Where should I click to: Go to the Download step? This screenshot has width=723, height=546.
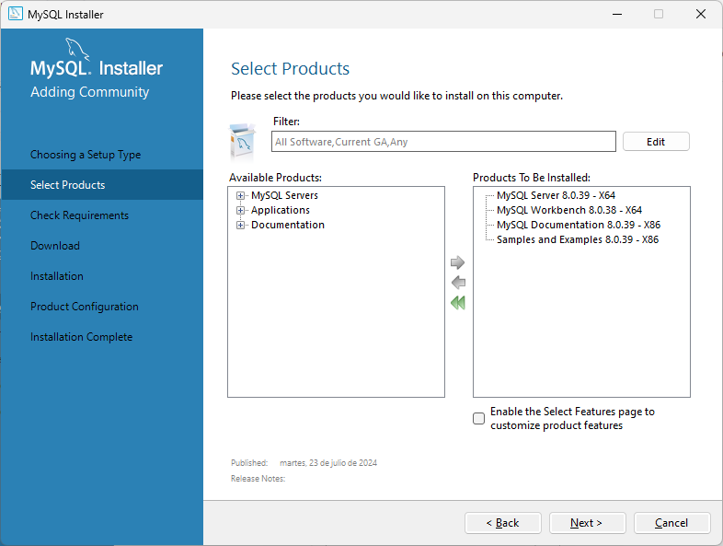pos(55,246)
